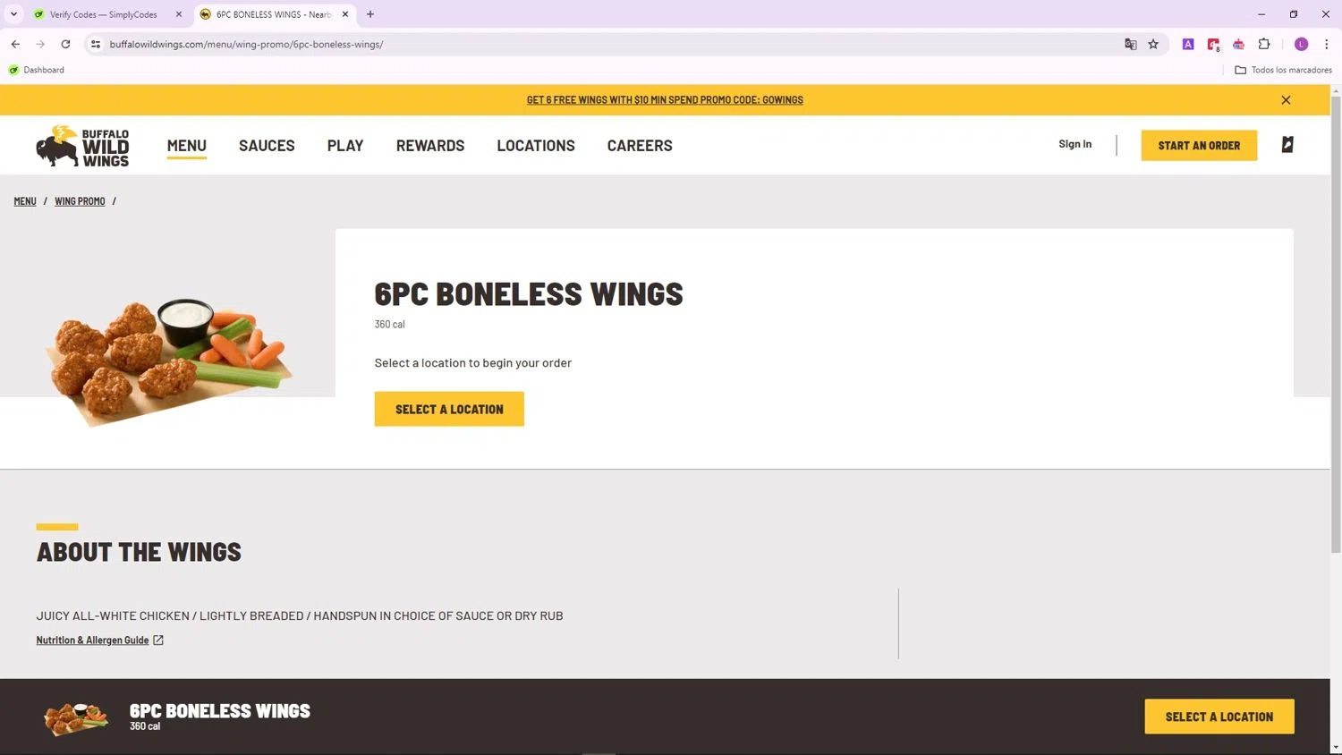Click the translate page icon
The width and height of the screenshot is (1342, 755).
click(1131, 44)
